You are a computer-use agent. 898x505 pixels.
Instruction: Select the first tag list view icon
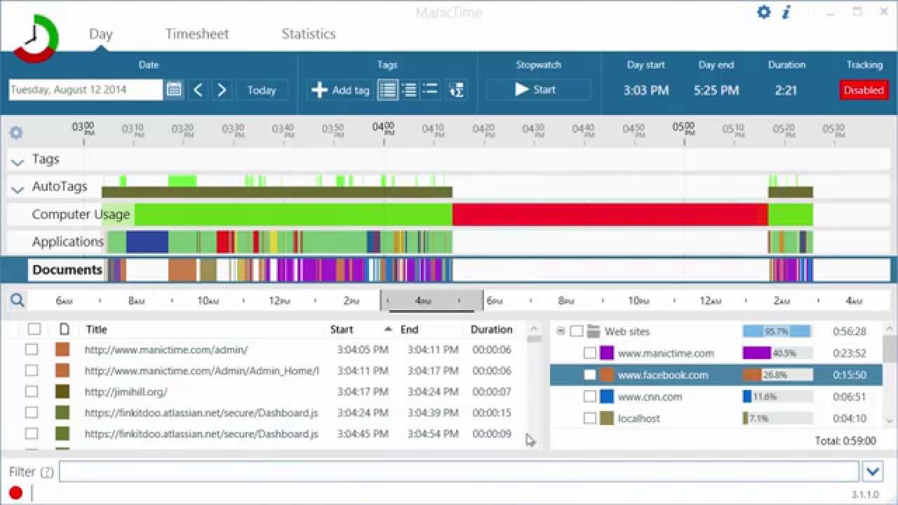tap(388, 90)
